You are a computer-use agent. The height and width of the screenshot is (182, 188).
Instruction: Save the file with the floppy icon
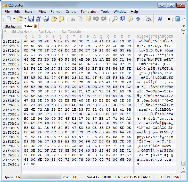coord(31,19)
